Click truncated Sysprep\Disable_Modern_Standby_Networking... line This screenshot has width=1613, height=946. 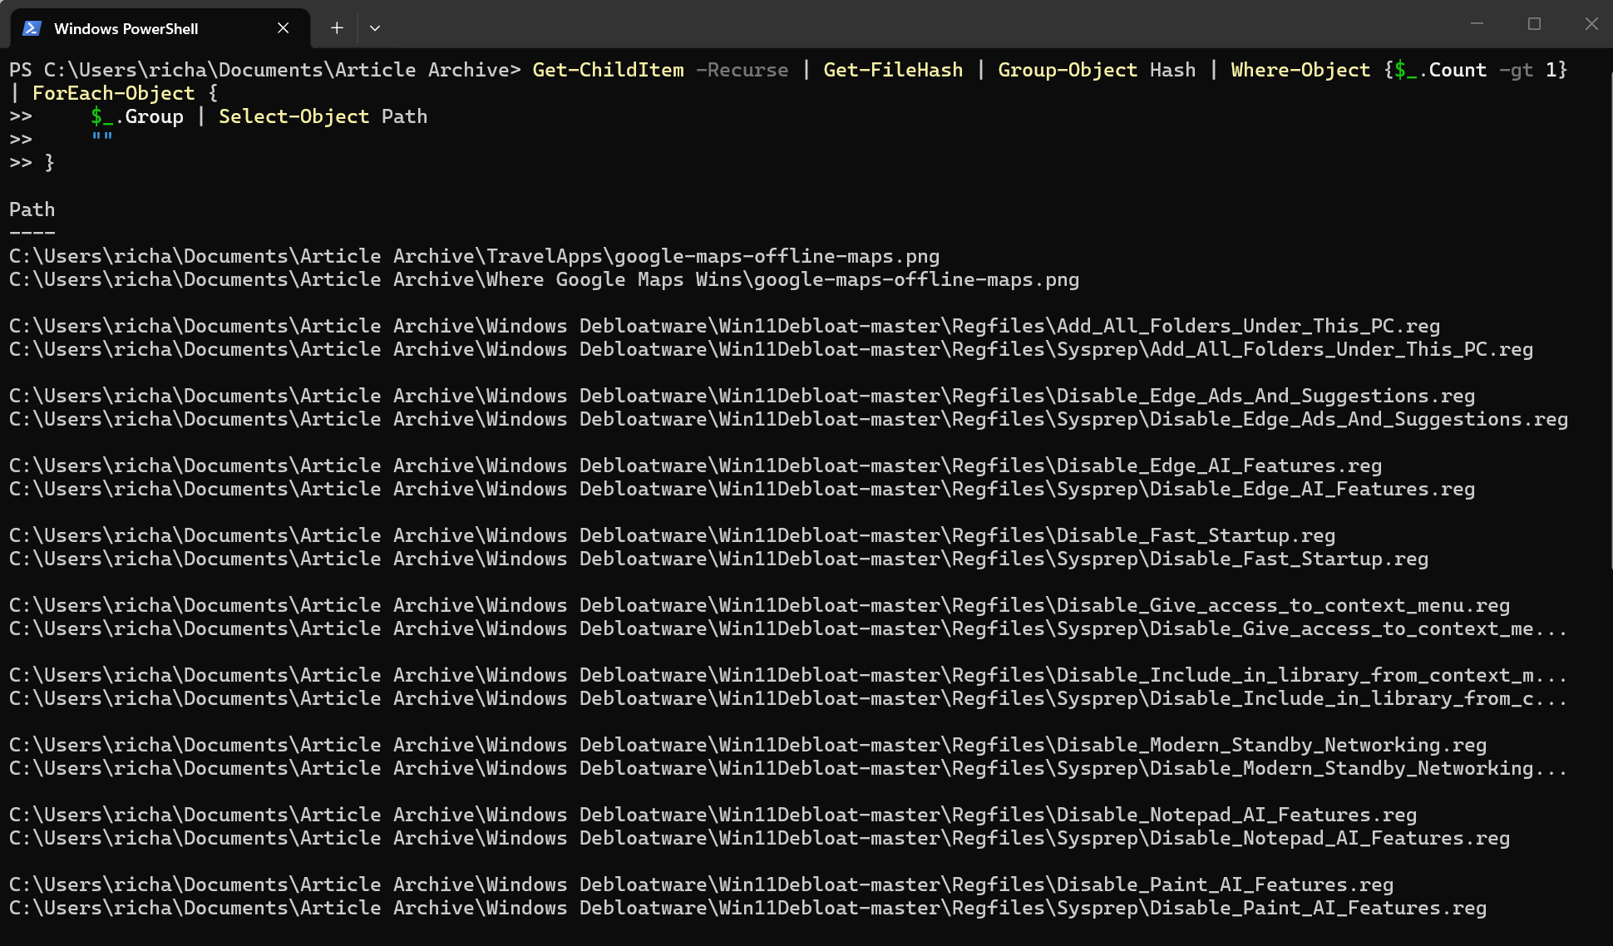coord(788,768)
